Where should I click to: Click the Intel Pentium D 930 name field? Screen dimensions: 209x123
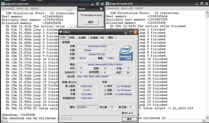[97, 46]
